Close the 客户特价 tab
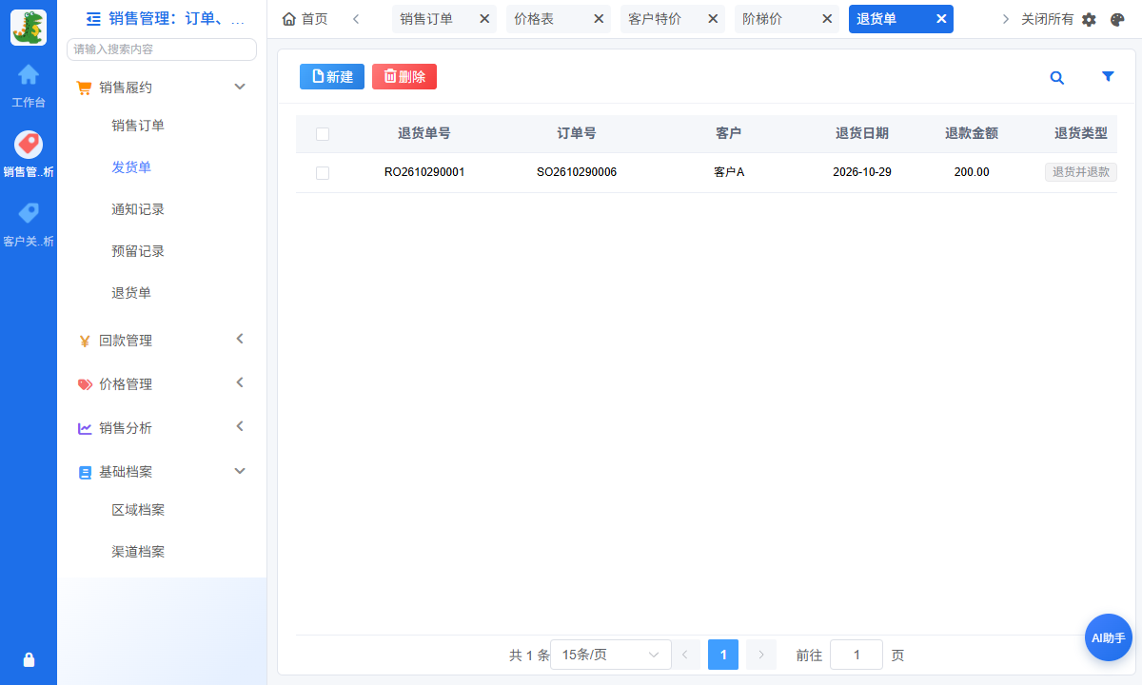The width and height of the screenshot is (1142, 685). (713, 19)
